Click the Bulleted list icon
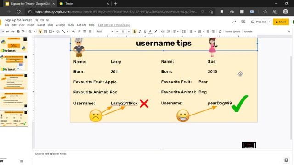 pos(191,32)
